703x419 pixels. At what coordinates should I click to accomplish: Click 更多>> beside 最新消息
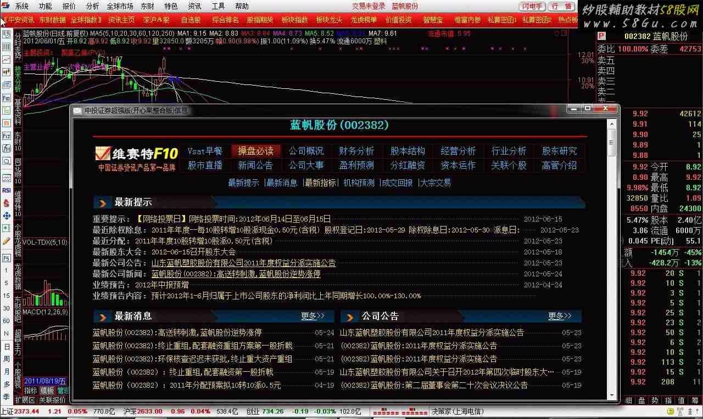coord(313,316)
